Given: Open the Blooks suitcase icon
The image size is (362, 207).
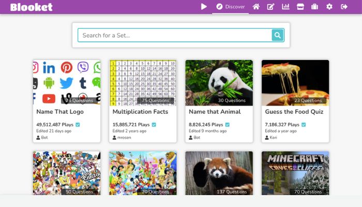Looking at the screenshot, I should [x=314, y=6].
